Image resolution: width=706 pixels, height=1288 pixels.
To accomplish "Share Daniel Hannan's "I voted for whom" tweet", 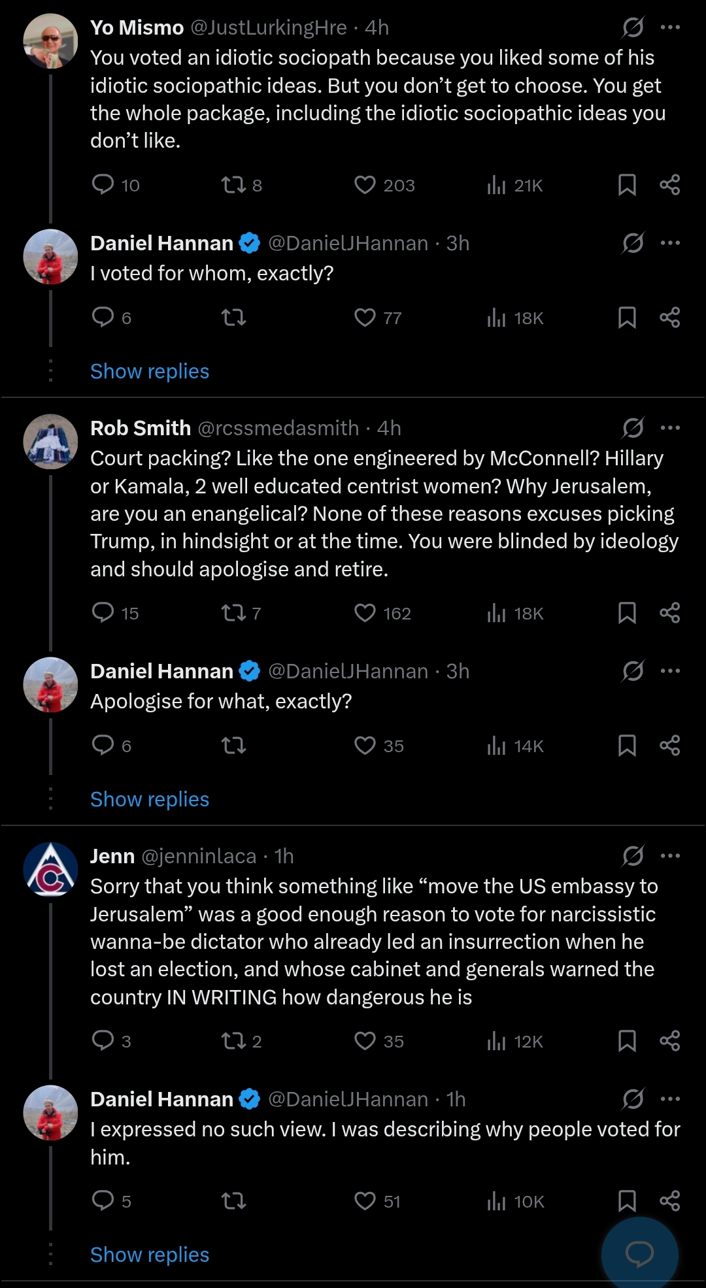I will [x=669, y=318].
